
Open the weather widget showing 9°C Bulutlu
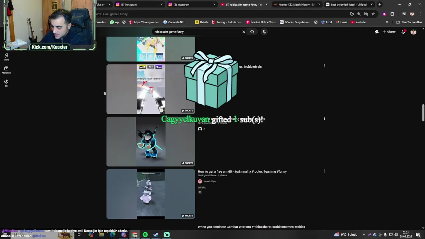pyautogui.click(x=346, y=235)
